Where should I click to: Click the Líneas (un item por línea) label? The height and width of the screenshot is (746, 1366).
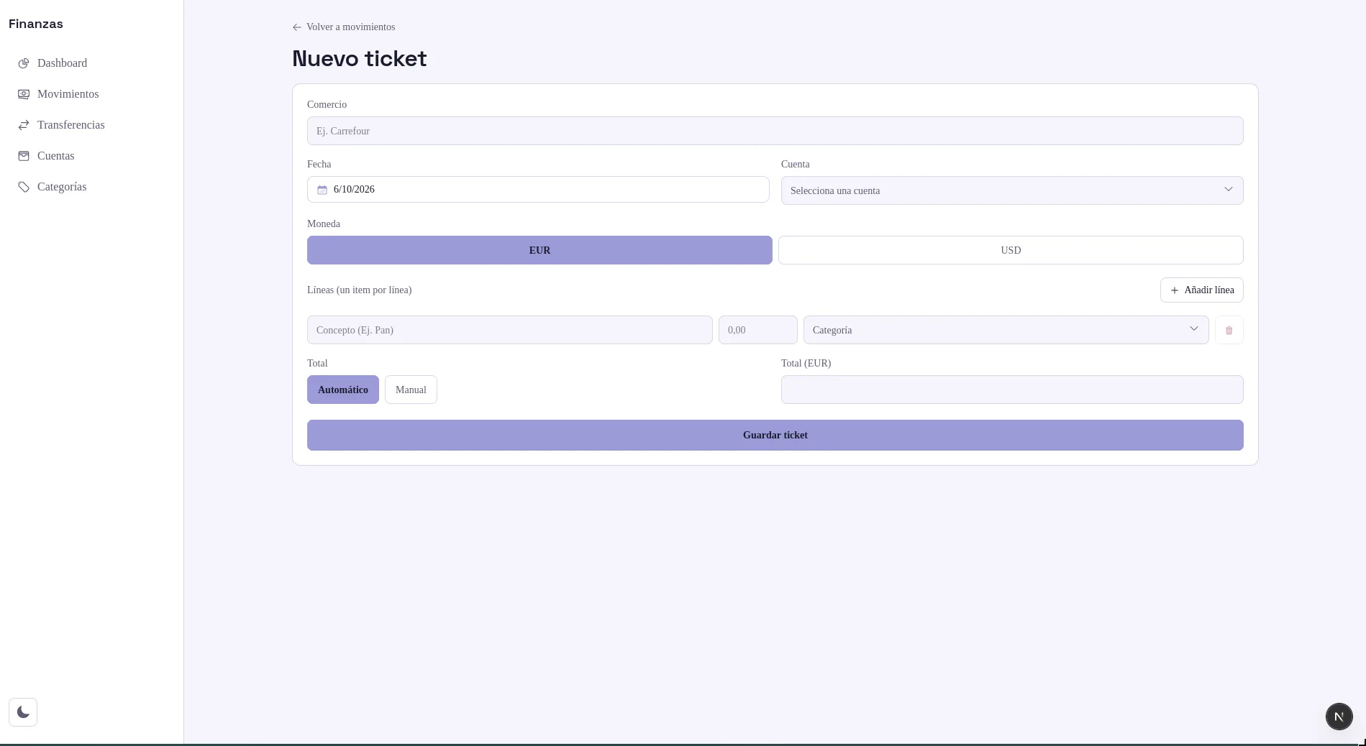360,290
